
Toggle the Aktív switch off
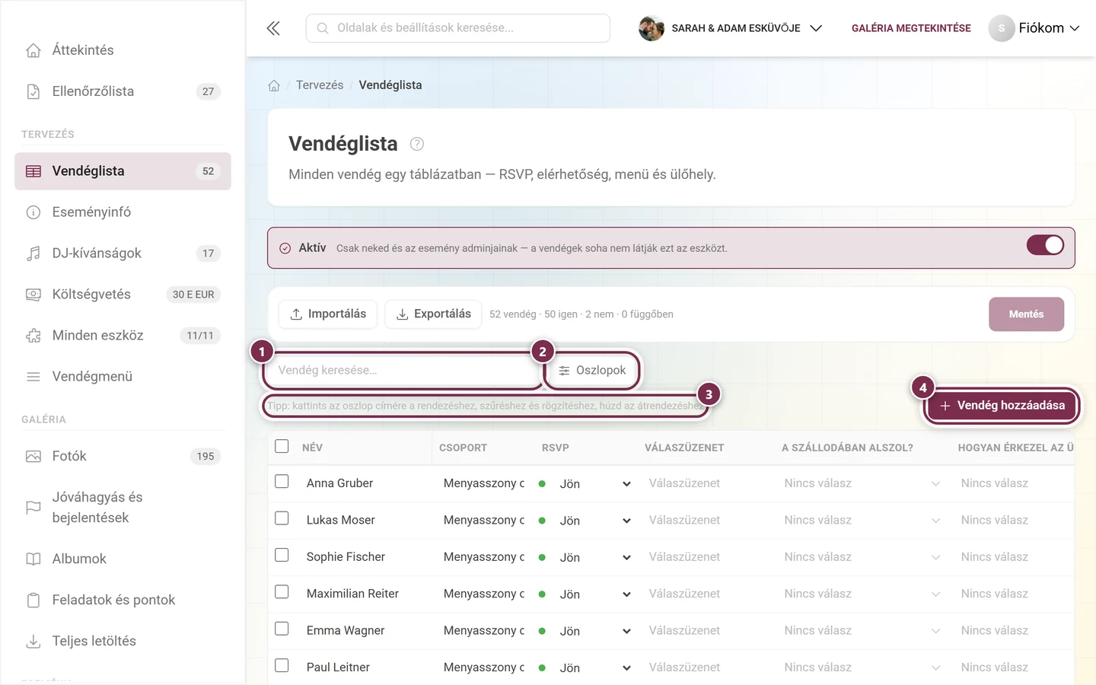pyautogui.click(x=1045, y=245)
